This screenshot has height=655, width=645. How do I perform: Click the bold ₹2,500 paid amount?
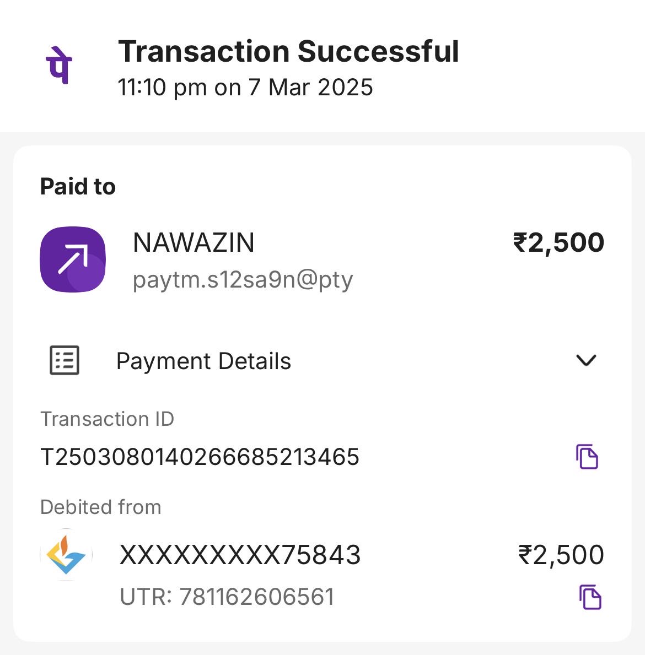(x=558, y=243)
